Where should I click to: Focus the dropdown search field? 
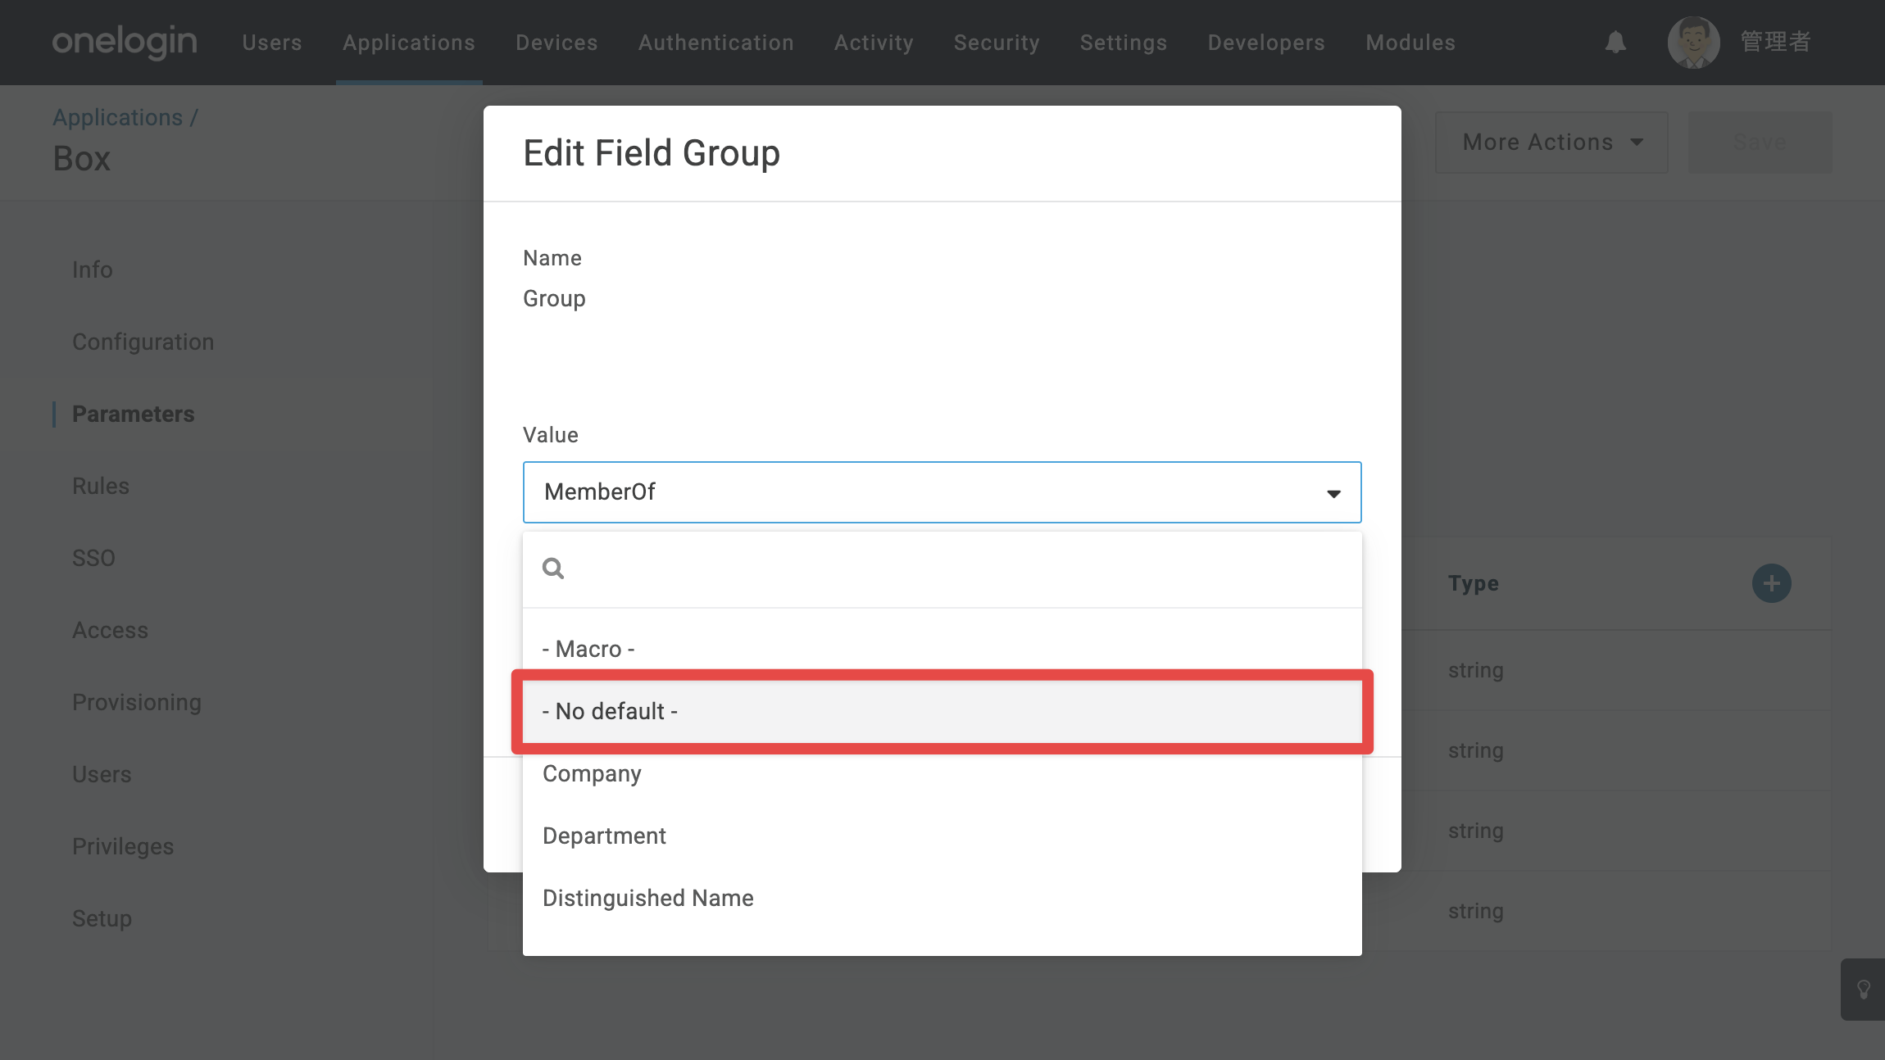pos(942,569)
